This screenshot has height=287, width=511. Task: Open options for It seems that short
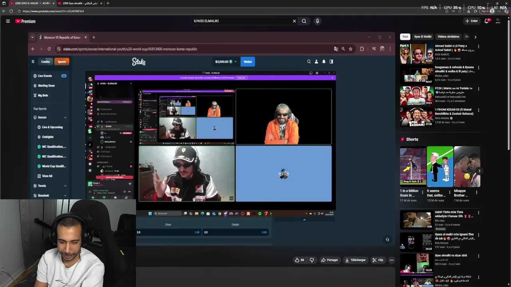450,193
